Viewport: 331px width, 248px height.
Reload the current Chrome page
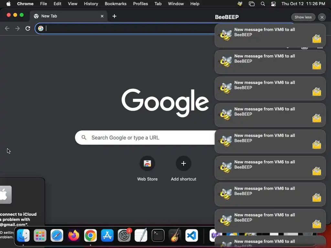tap(28, 28)
